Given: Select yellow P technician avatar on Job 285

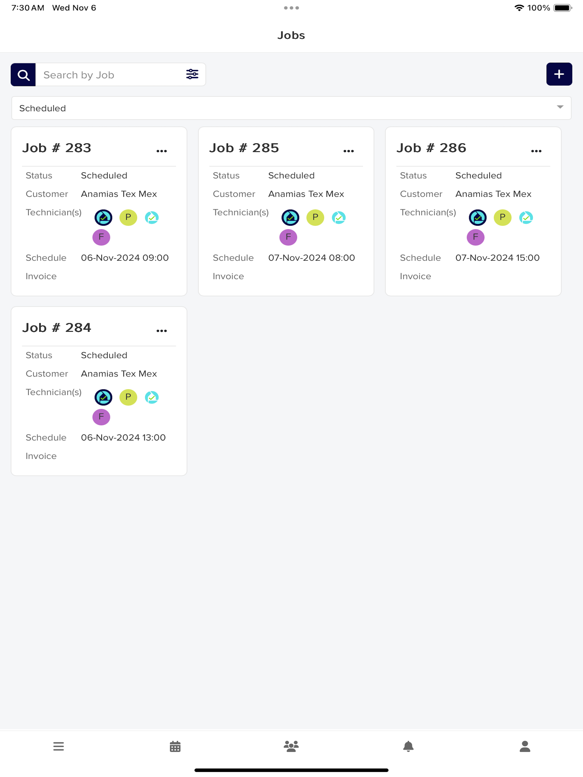Looking at the screenshot, I should (x=315, y=217).
